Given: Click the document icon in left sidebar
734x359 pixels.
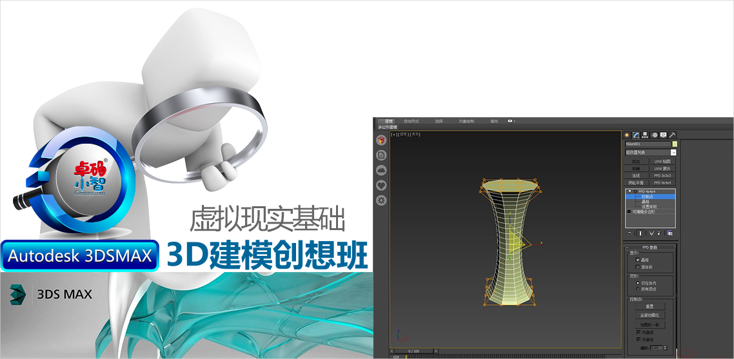Looking at the screenshot, I should (x=381, y=155).
